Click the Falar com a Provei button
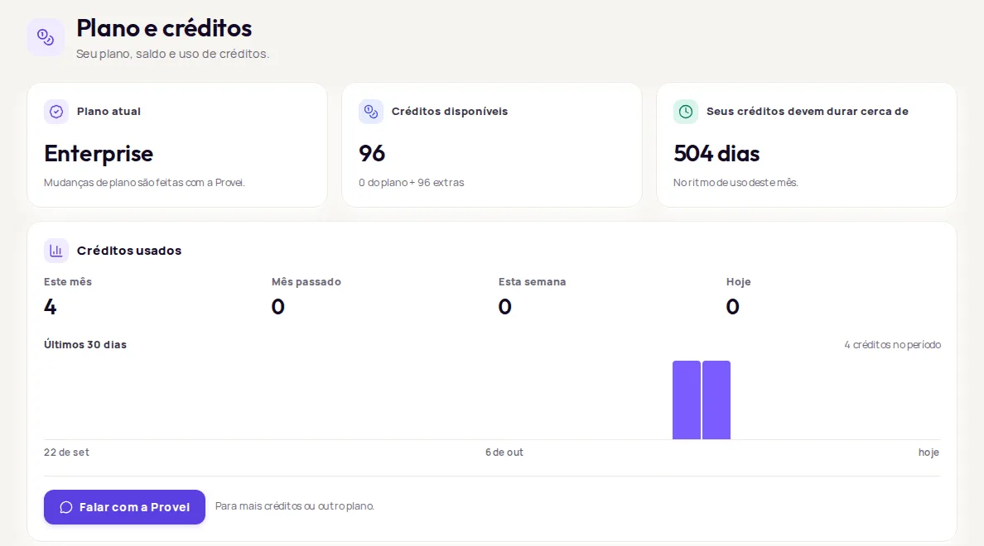Screen dimensions: 984x546 pos(124,507)
